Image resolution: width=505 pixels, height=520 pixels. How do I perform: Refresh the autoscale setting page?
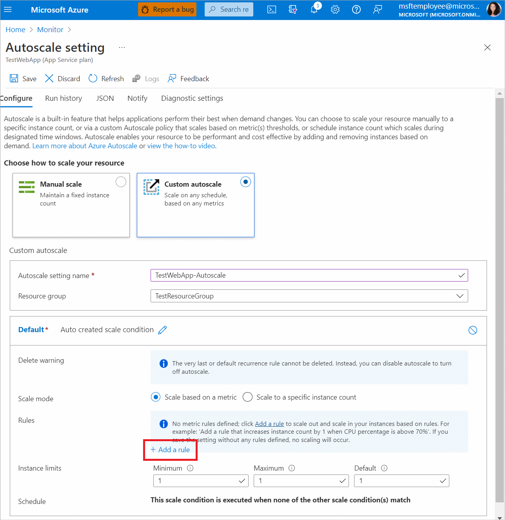[106, 78]
